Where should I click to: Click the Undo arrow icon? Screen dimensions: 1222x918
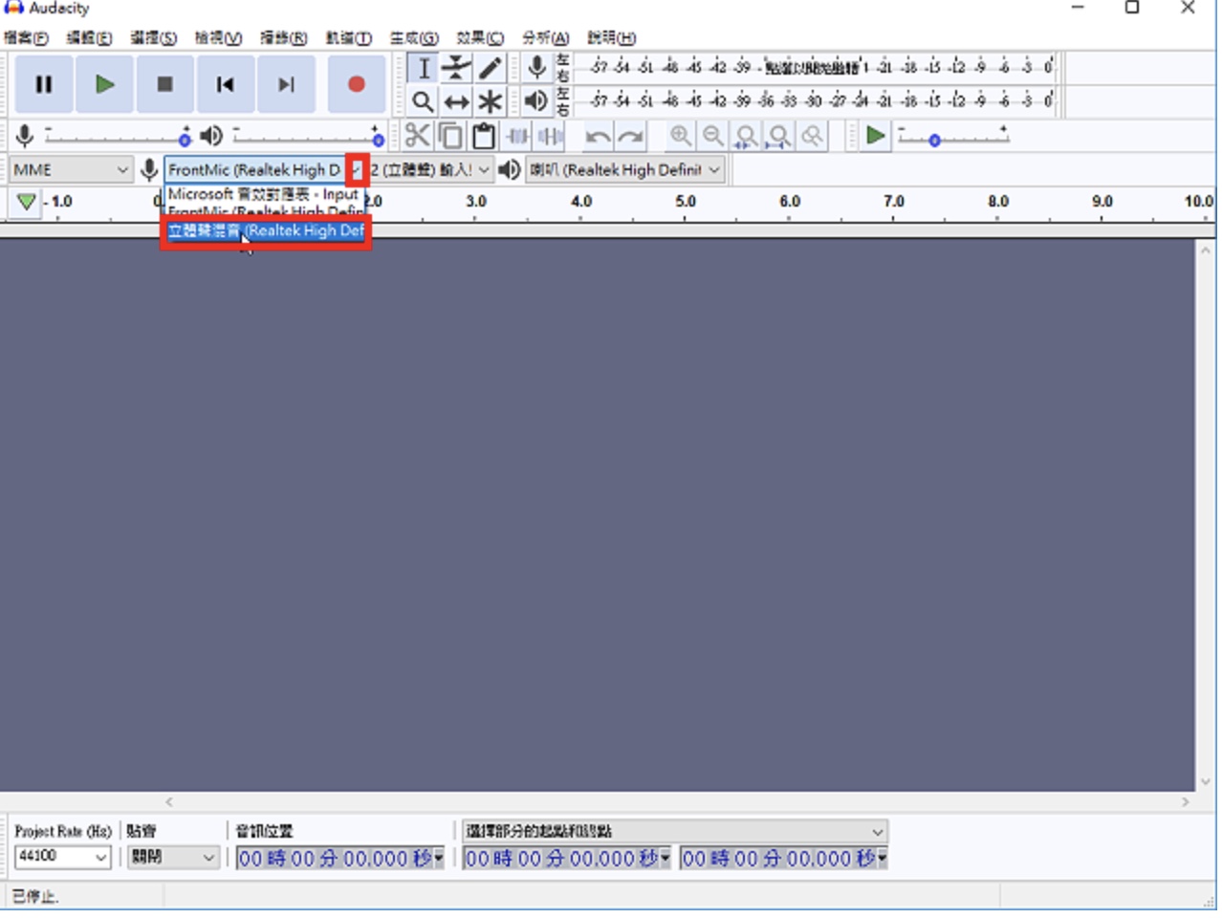[x=599, y=136]
